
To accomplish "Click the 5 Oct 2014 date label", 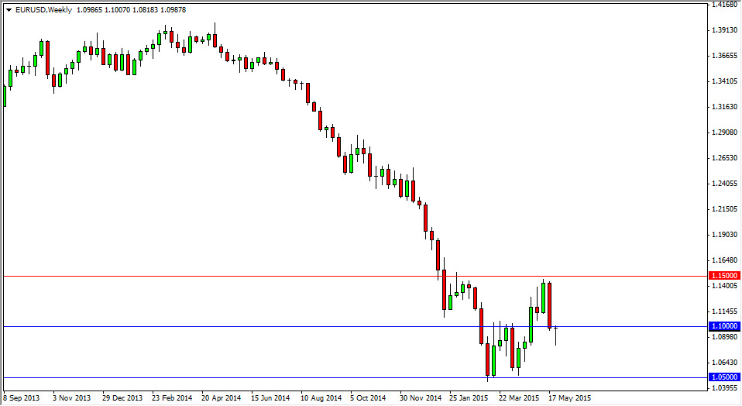I will [368, 398].
